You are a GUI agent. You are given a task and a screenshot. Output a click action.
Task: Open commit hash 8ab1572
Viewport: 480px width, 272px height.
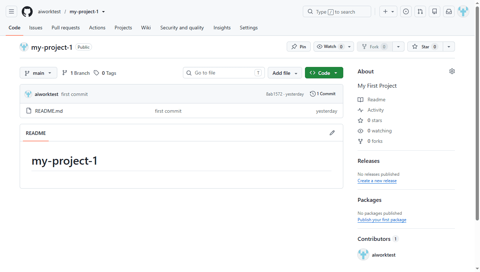[x=274, y=94]
